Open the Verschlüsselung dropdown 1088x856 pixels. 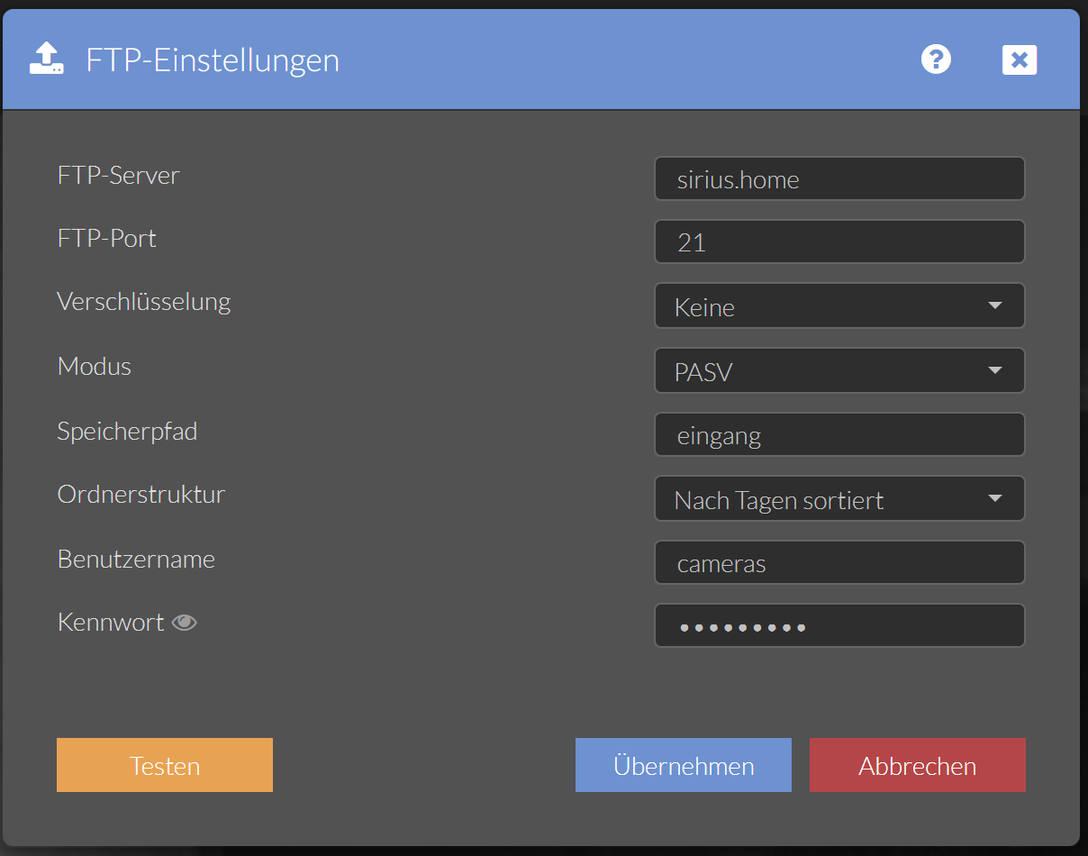click(x=839, y=305)
